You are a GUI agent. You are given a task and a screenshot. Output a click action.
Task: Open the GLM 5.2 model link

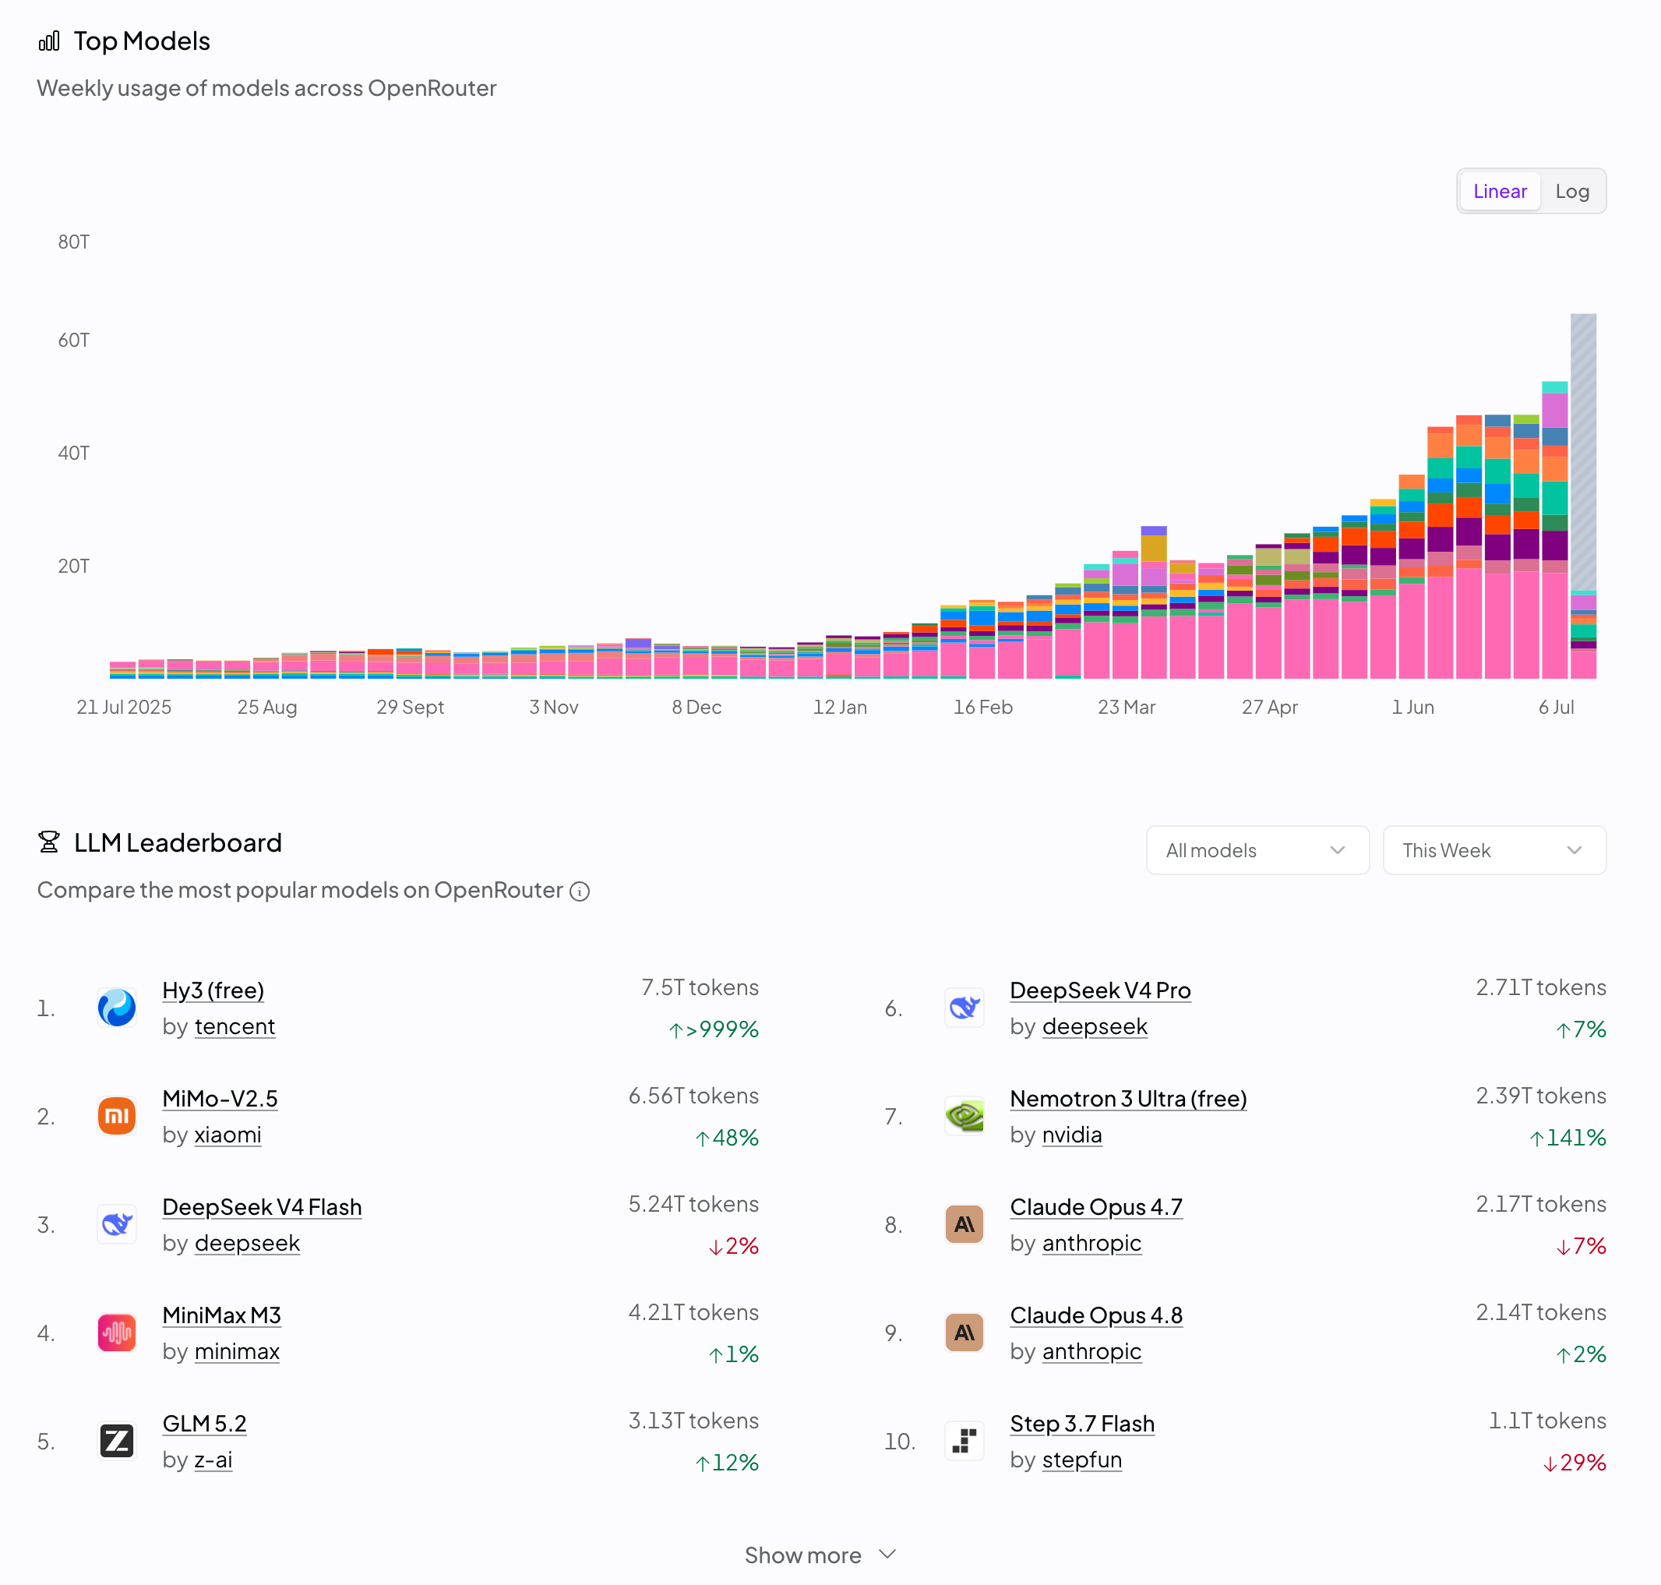coord(204,1423)
